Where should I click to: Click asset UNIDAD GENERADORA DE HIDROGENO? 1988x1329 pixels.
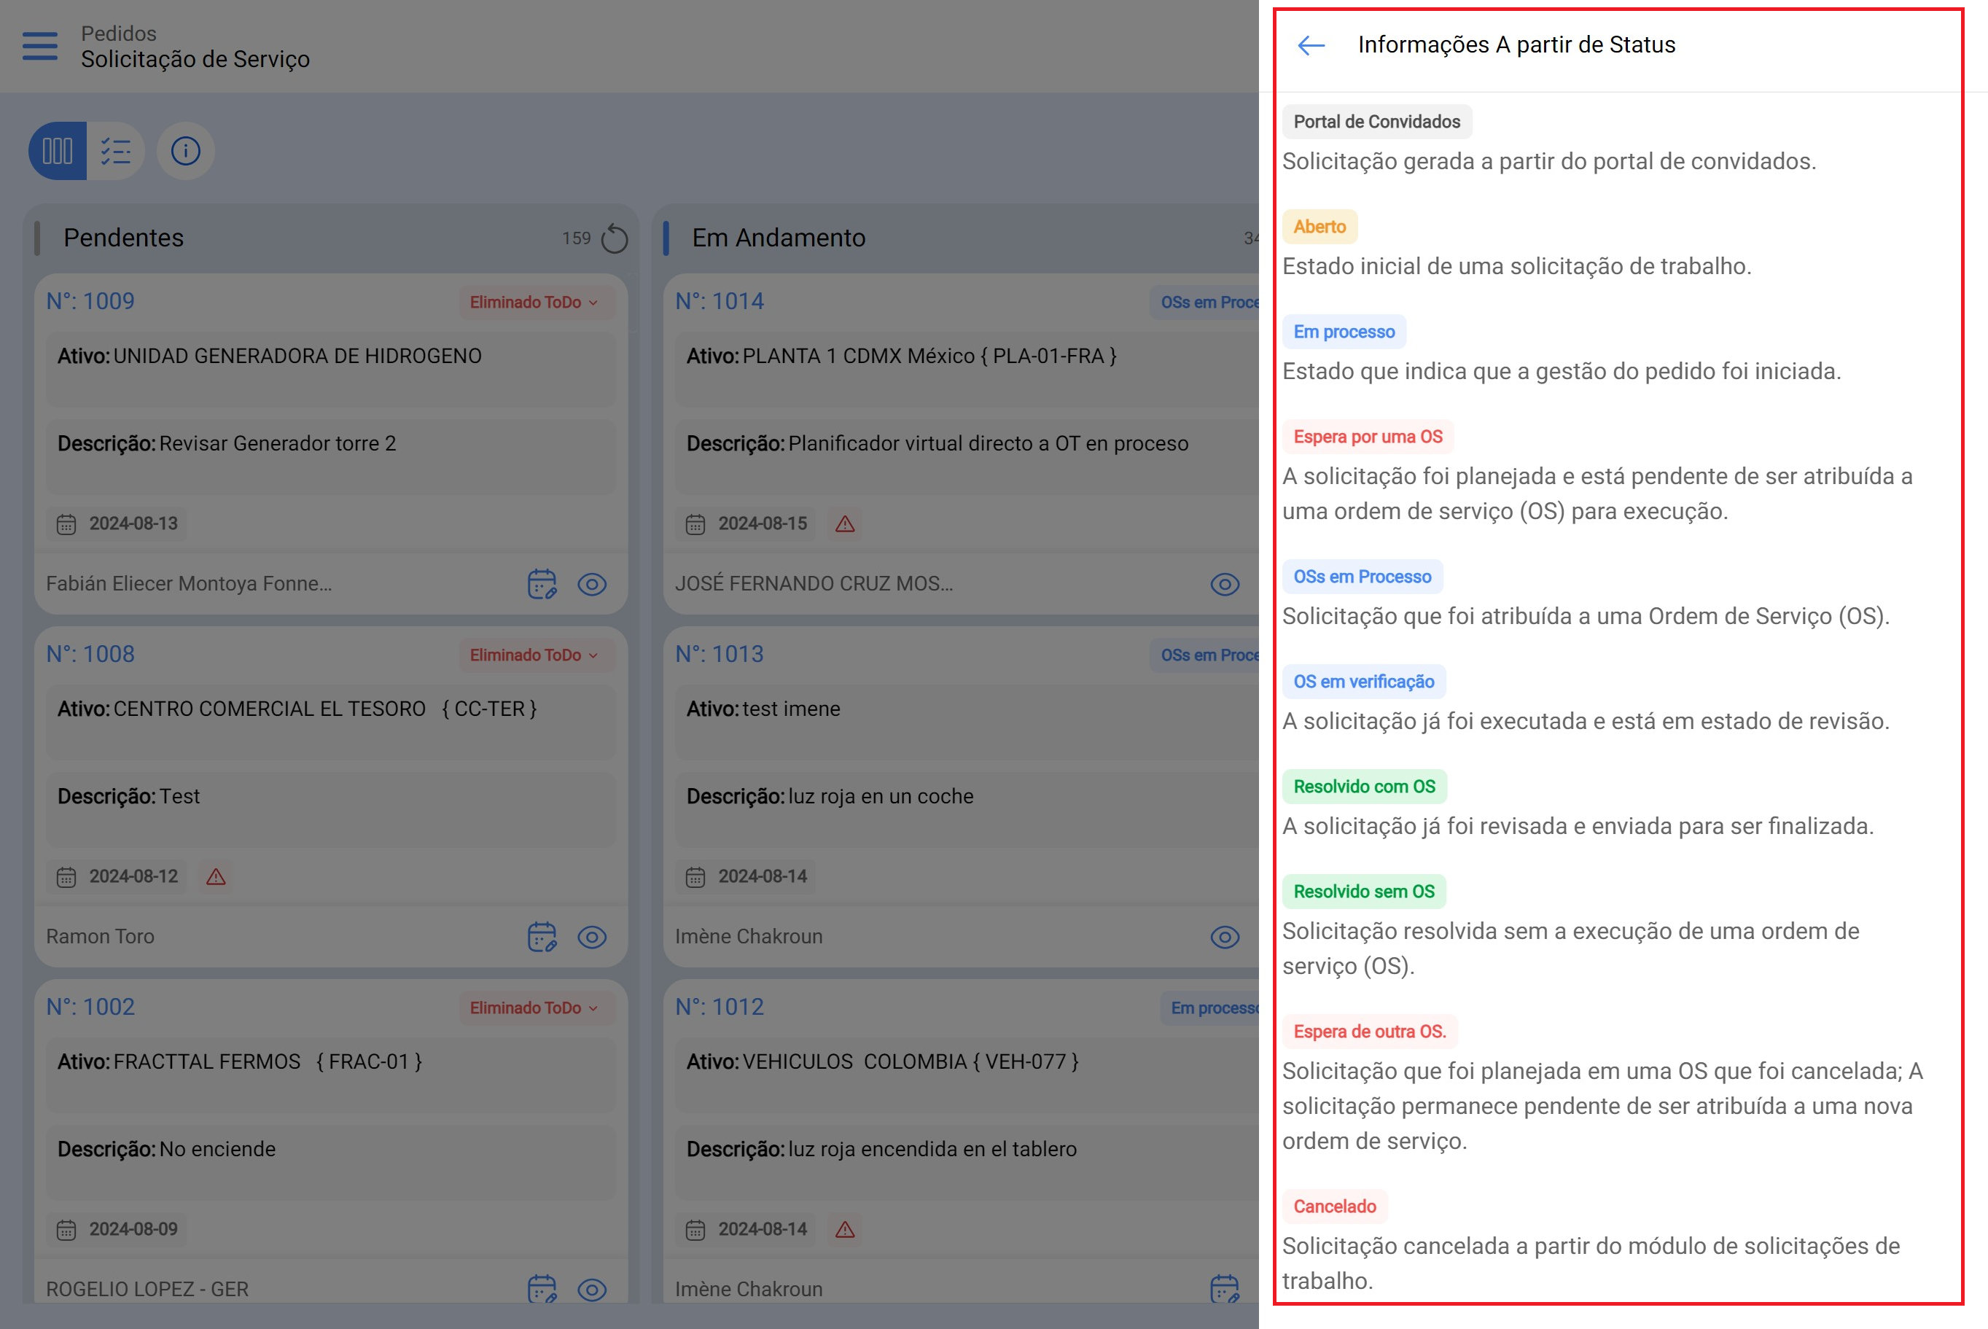coord(297,356)
